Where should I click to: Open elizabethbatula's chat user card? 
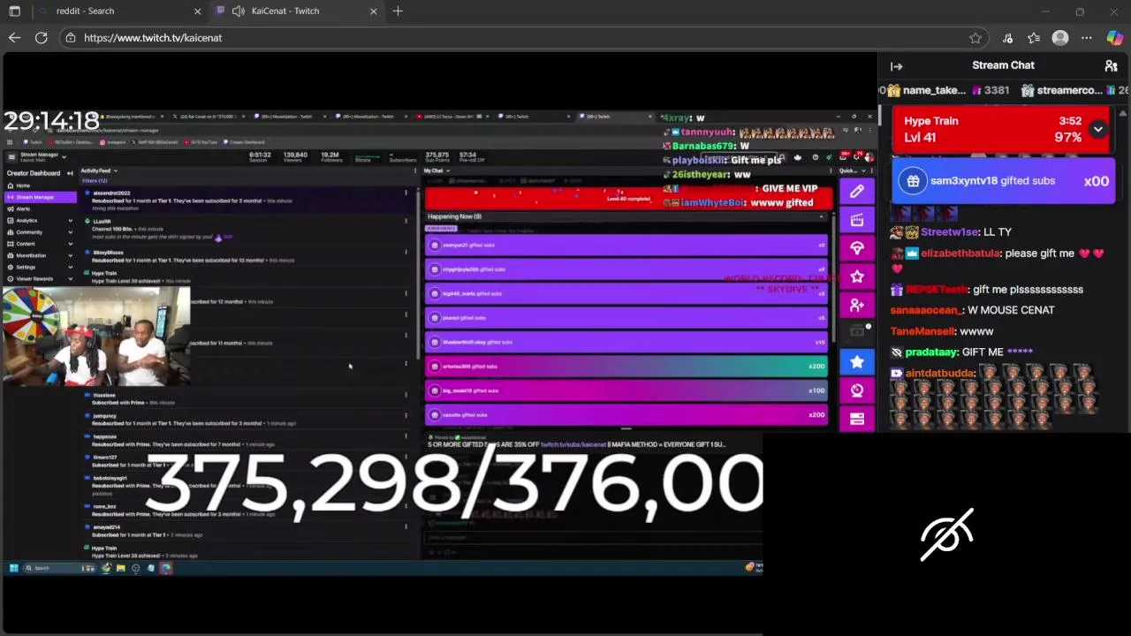[x=960, y=254]
